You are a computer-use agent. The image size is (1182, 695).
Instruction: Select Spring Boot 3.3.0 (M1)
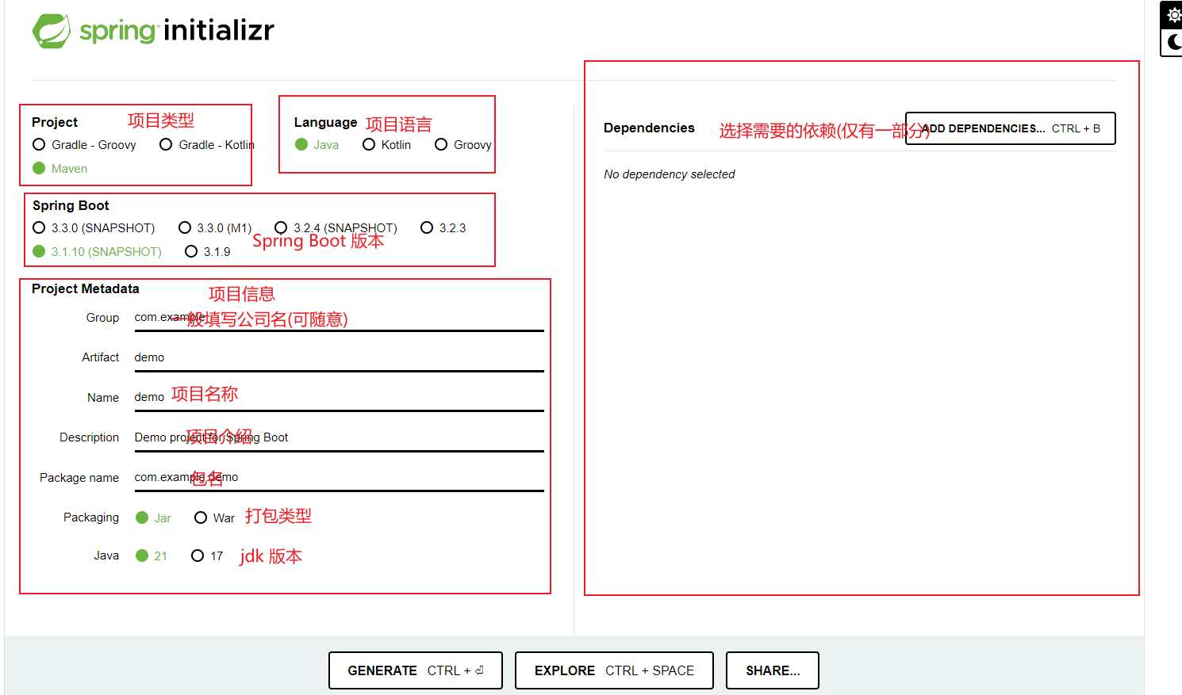(x=185, y=227)
